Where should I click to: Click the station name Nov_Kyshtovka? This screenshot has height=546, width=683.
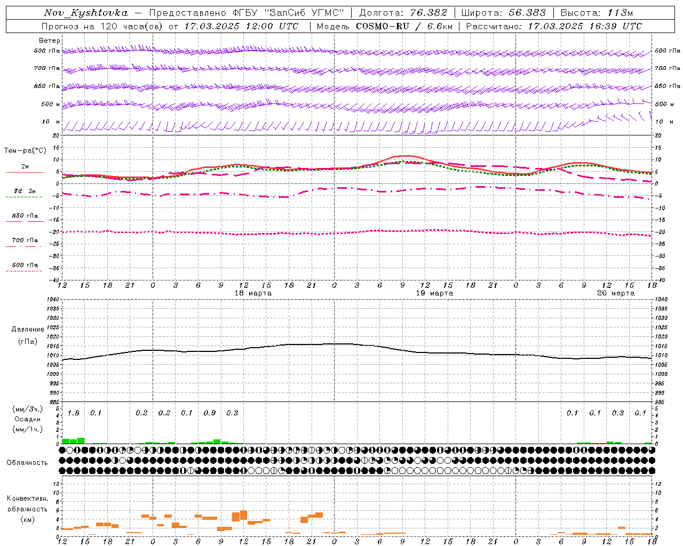coord(86,13)
